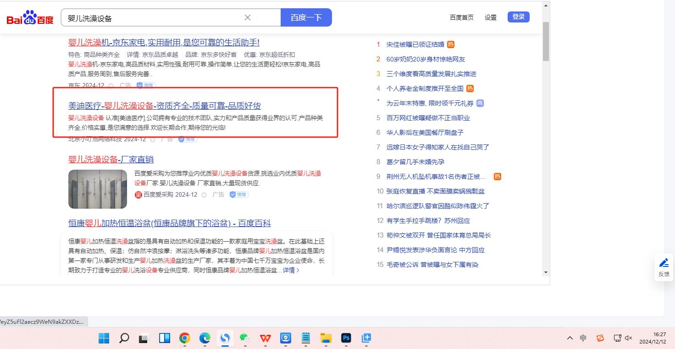Click the page's vertical scrollbar thumb
The width and height of the screenshot is (675, 349).
coord(546,41)
